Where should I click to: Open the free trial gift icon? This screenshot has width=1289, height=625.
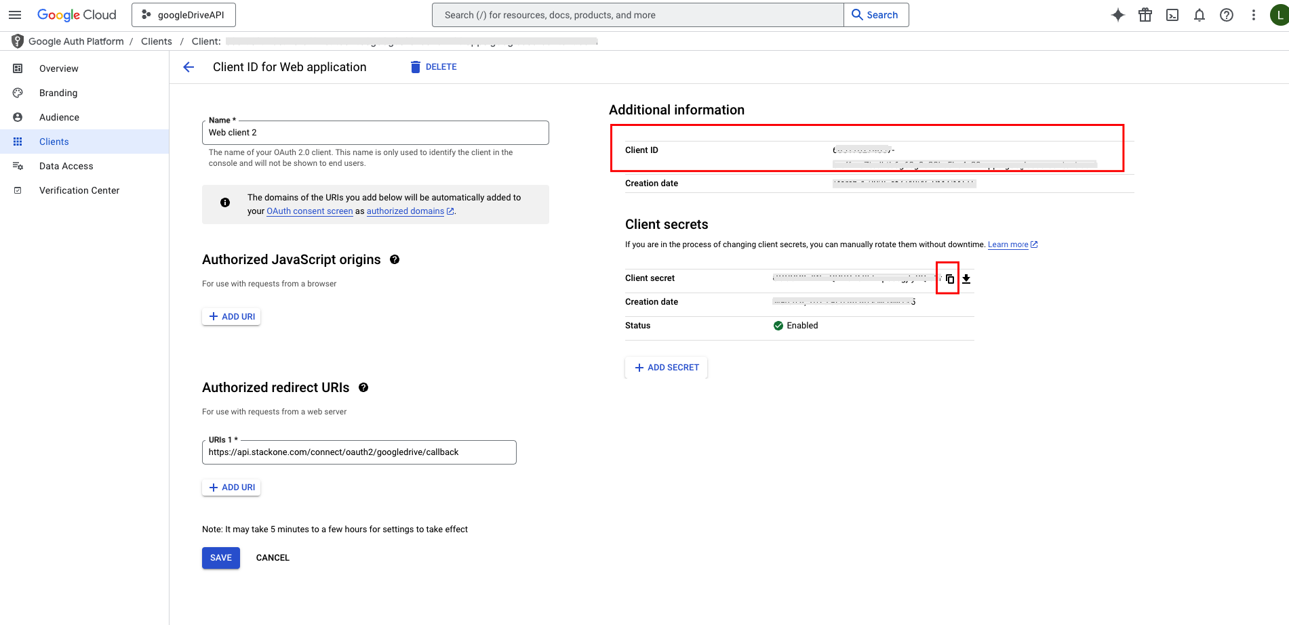click(1145, 15)
